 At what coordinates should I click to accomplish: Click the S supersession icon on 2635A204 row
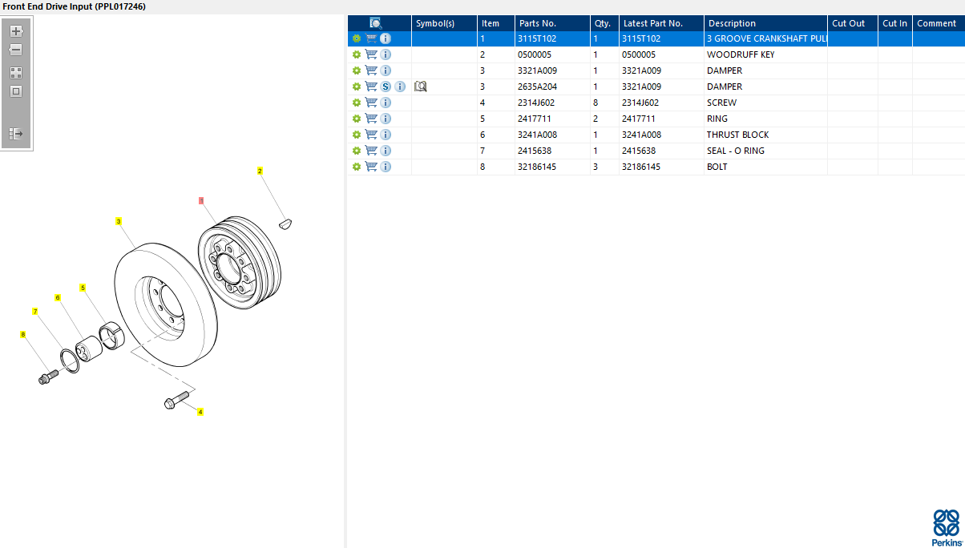[x=386, y=87]
